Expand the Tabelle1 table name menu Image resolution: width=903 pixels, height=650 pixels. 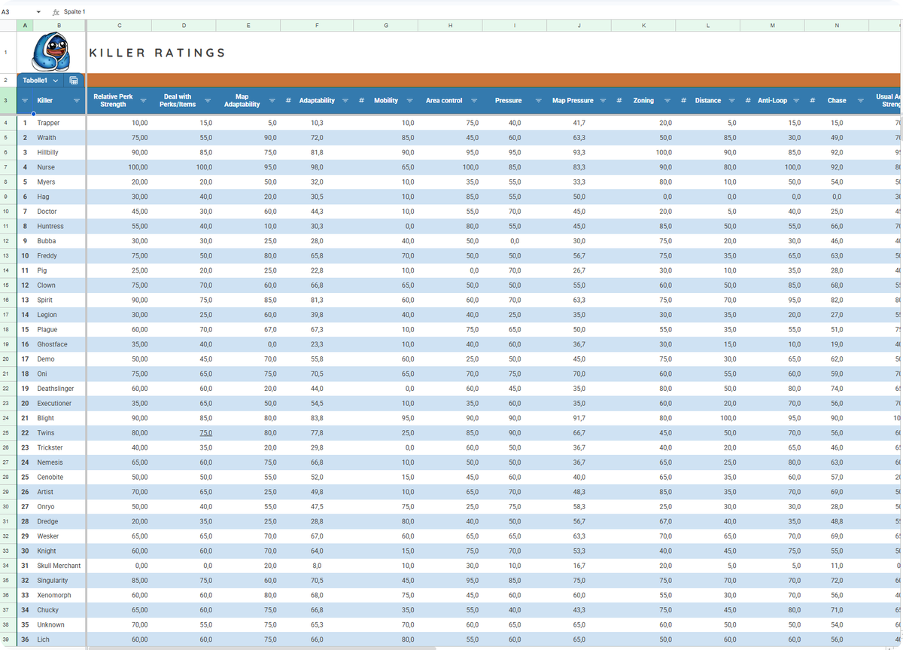[55, 81]
